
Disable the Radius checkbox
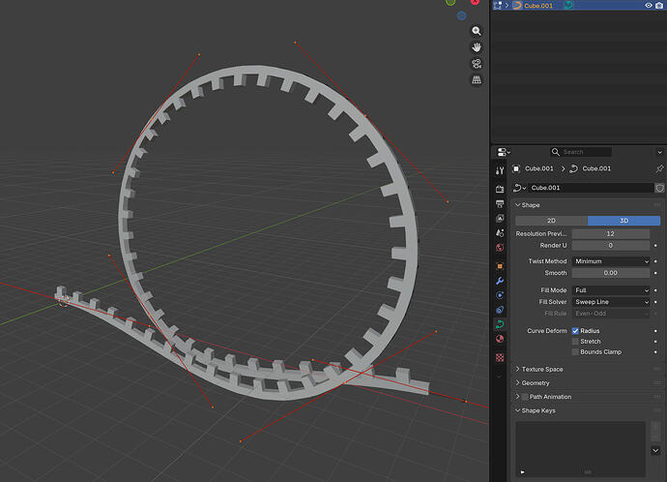click(x=576, y=331)
